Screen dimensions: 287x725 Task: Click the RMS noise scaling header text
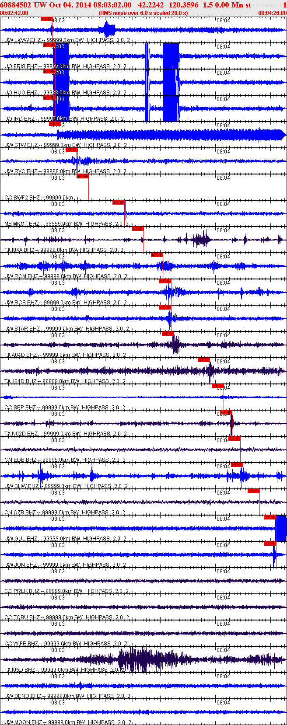click(143, 13)
